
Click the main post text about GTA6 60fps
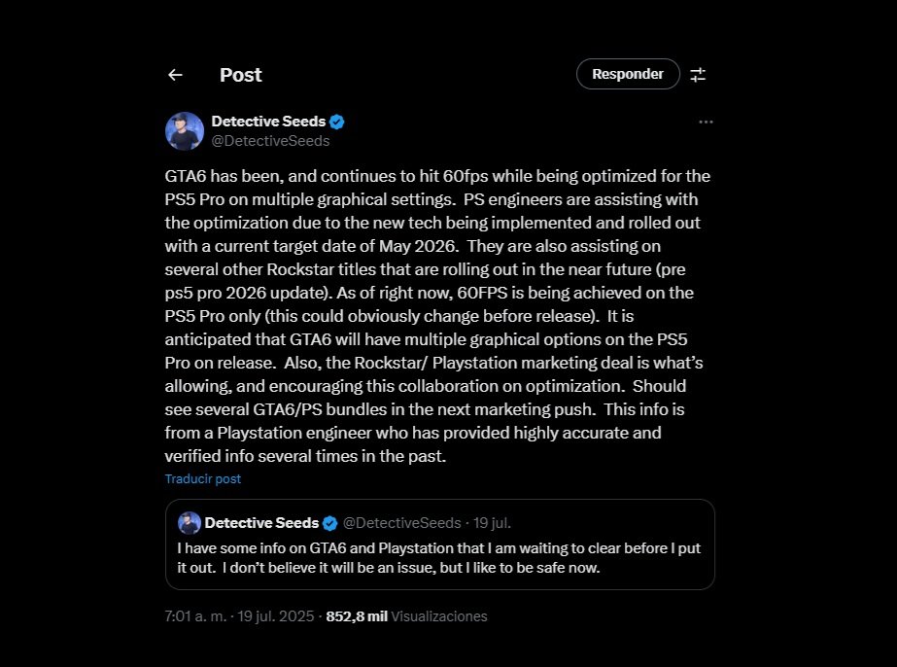click(x=437, y=315)
